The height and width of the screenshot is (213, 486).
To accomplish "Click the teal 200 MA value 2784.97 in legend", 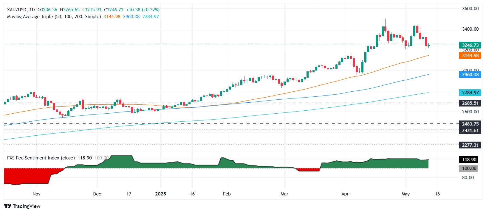I will tap(151, 17).
